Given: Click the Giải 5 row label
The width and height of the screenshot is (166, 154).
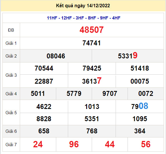Looking at the screenshot, I should tap(11, 113).
